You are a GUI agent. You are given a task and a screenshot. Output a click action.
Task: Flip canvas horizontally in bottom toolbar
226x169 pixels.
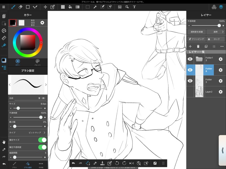click(131, 163)
